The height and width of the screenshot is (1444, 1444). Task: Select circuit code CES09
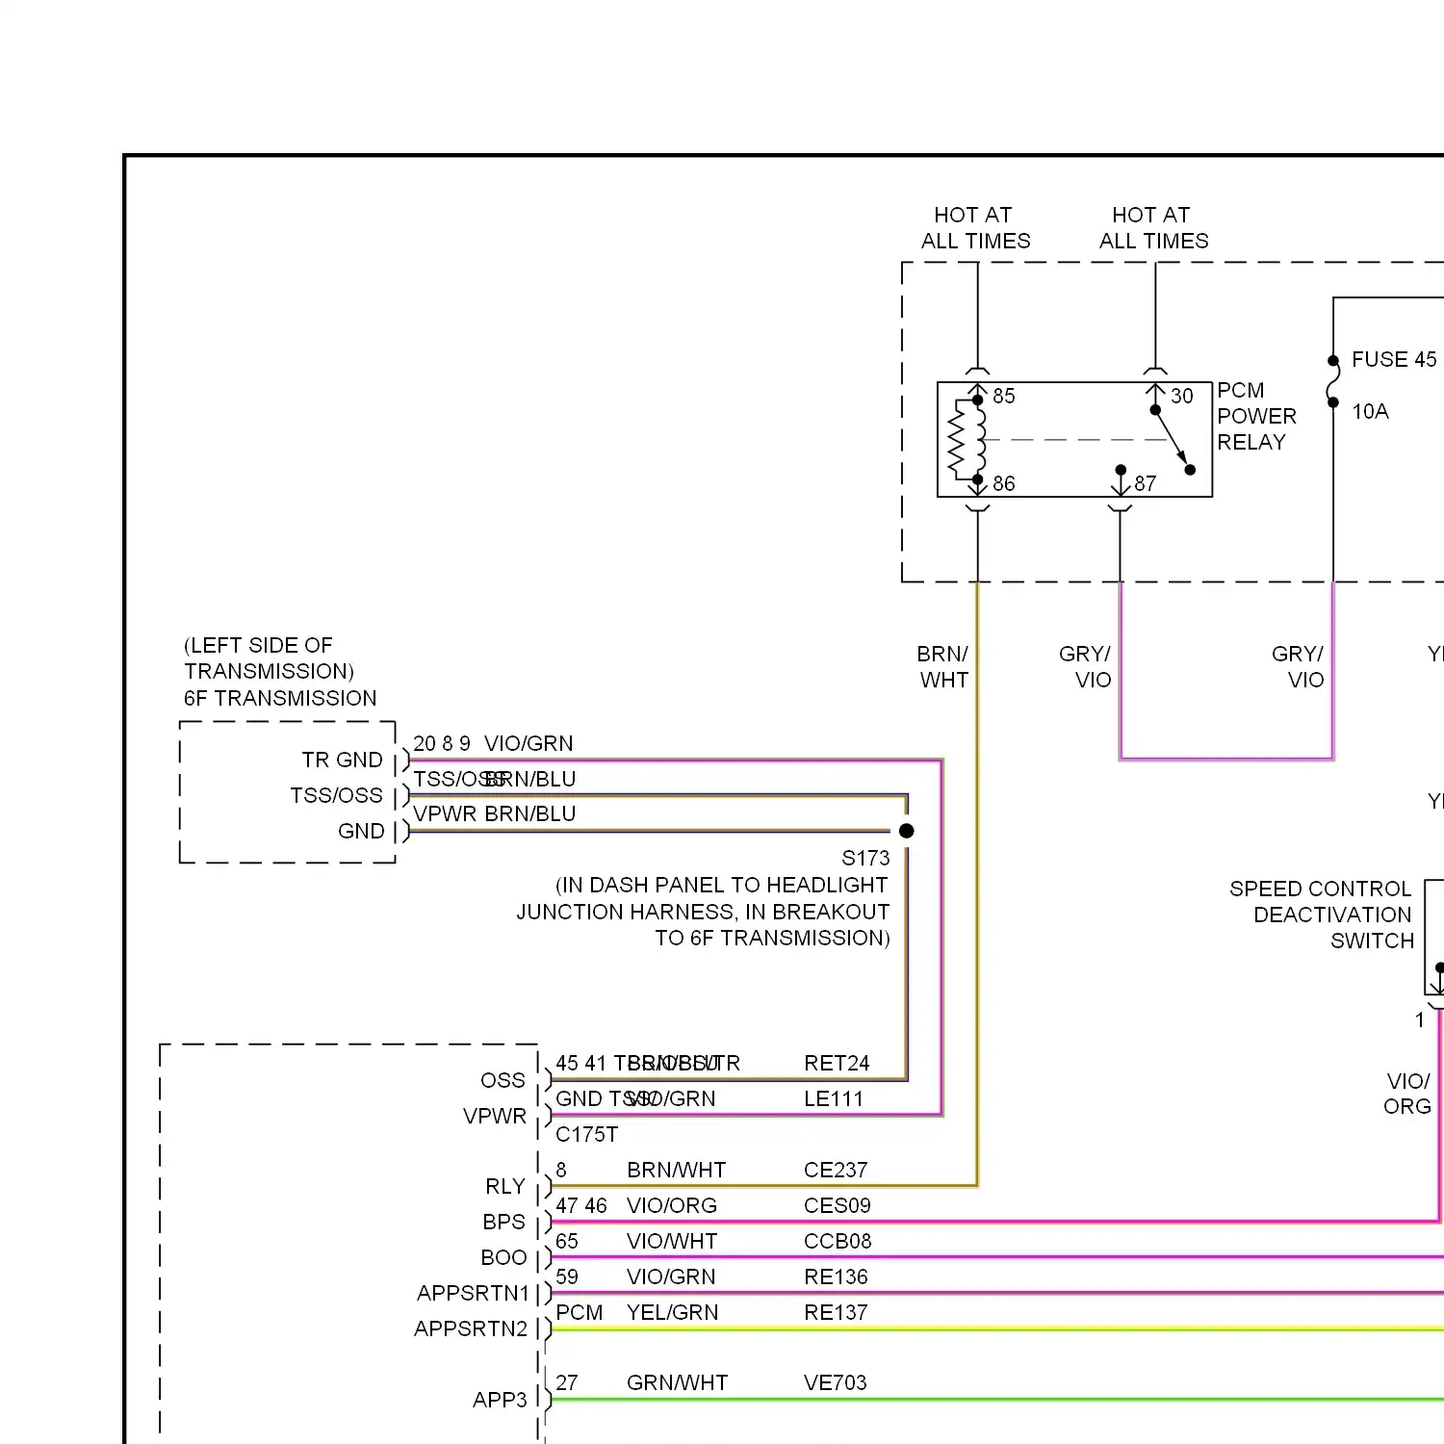838,1205
